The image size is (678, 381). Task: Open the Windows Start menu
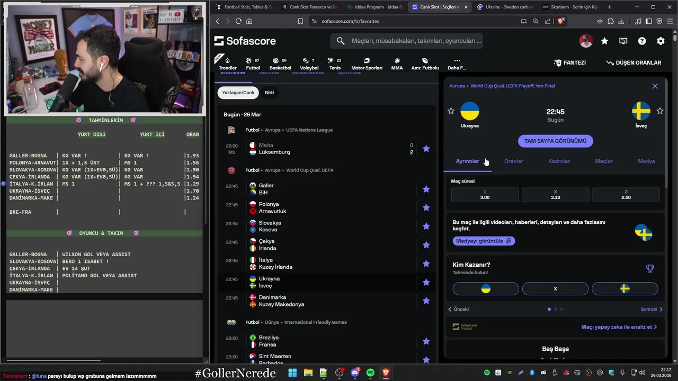coord(292,373)
